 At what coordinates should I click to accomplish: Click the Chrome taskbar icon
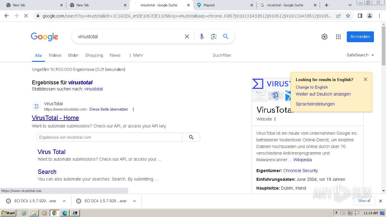(x=55, y=213)
